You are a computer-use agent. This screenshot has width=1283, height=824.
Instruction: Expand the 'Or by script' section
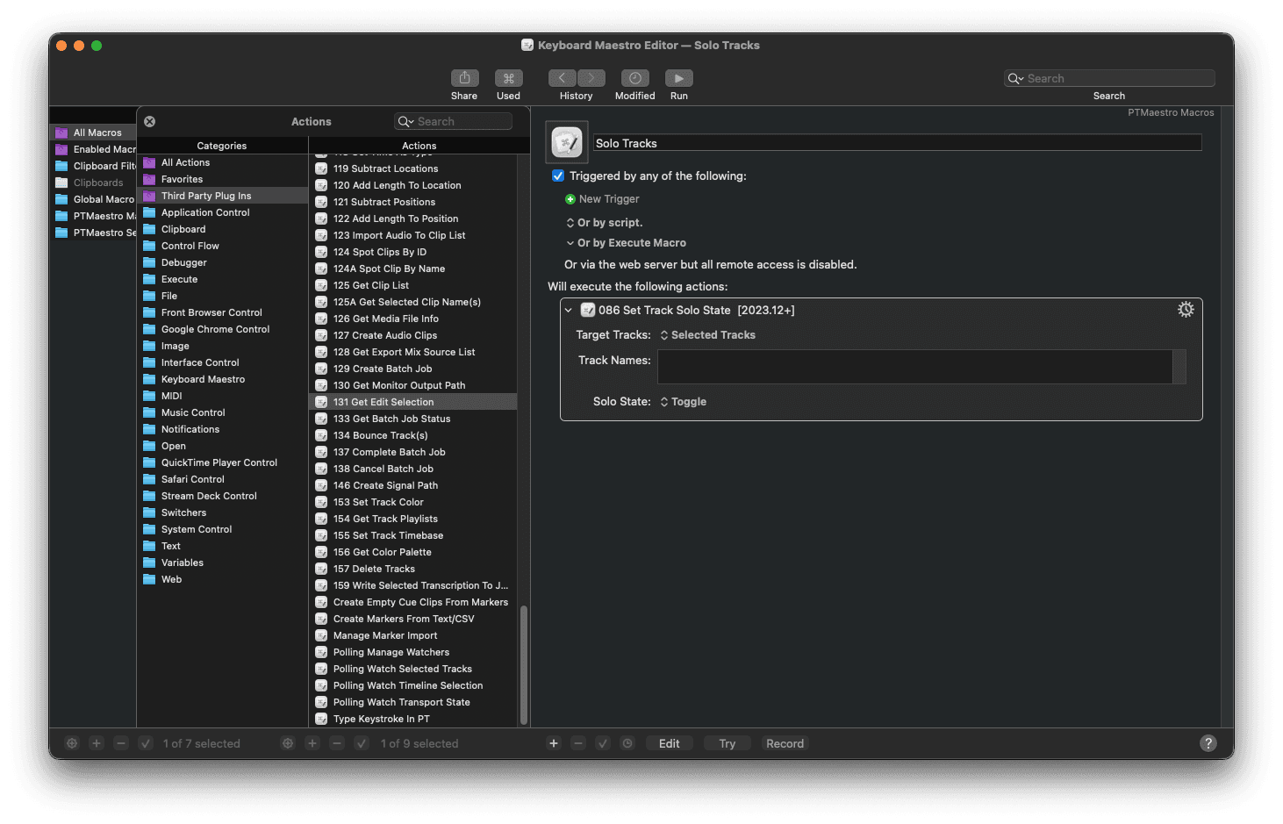(570, 223)
